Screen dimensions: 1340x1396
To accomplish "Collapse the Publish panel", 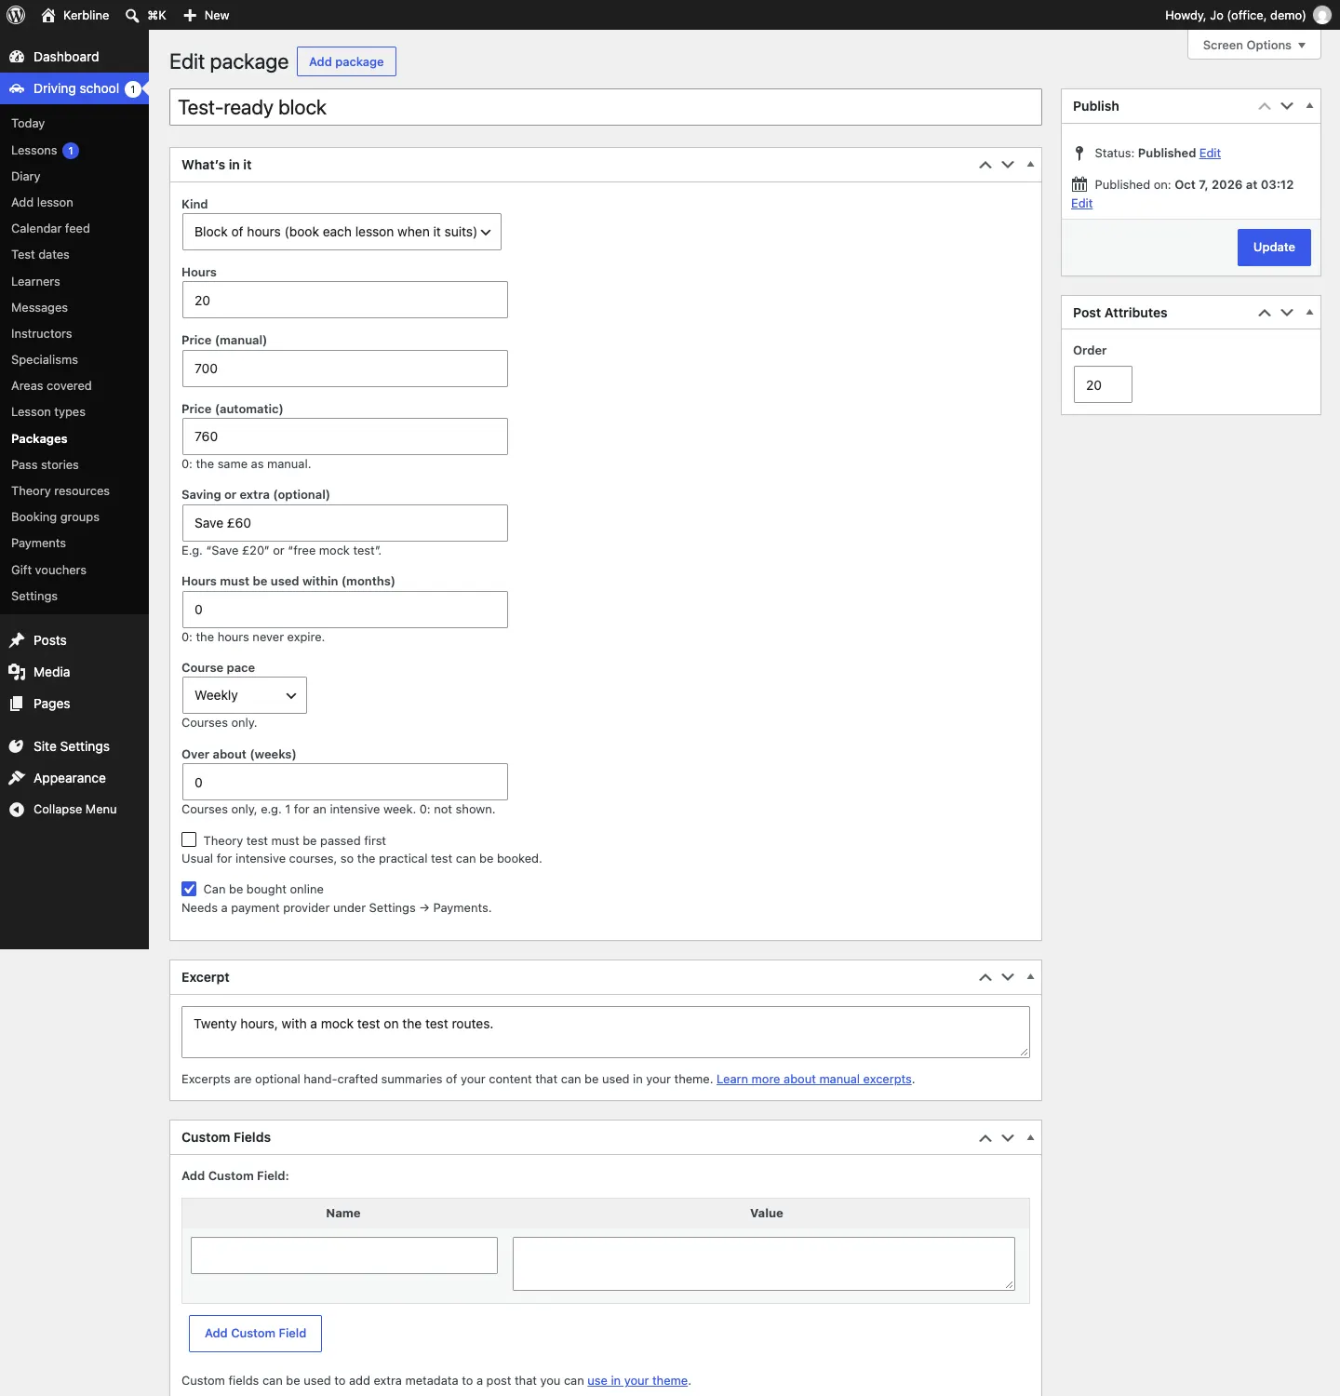I will (x=1309, y=106).
